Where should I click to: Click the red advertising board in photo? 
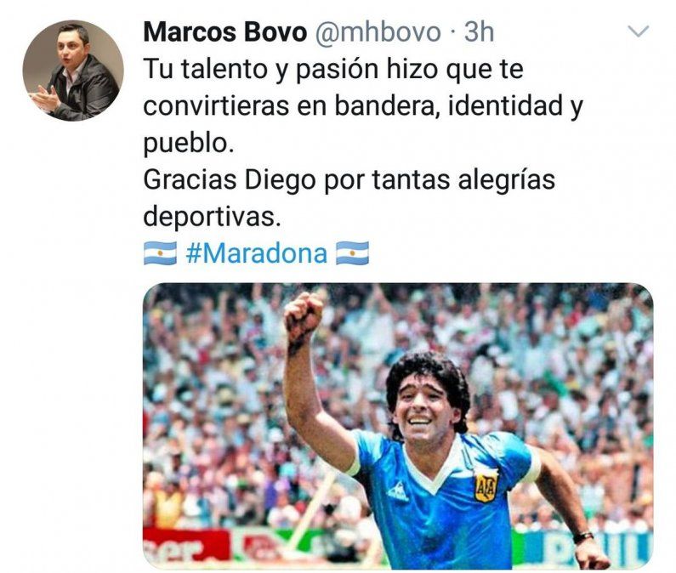click(186, 547)
